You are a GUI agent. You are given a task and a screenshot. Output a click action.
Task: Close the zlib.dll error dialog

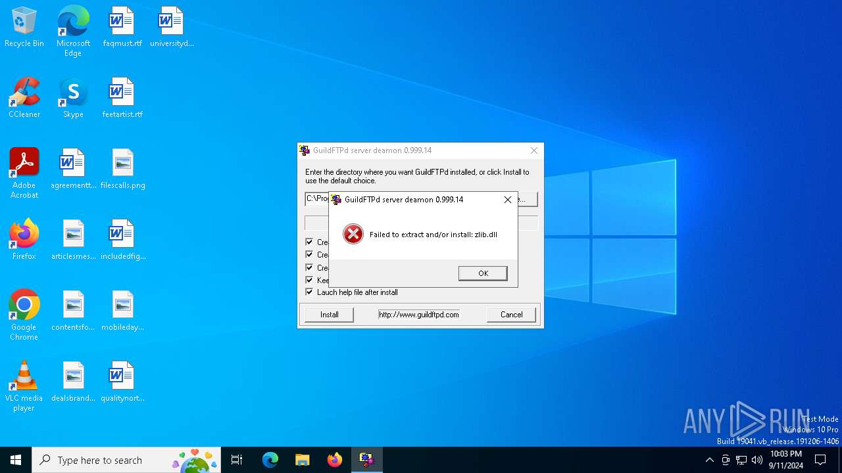[x=508, y=200]
